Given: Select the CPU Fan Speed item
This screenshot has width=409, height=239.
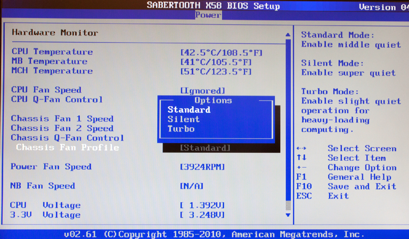Looking at the screenshot, I should [x=46, y=90].
